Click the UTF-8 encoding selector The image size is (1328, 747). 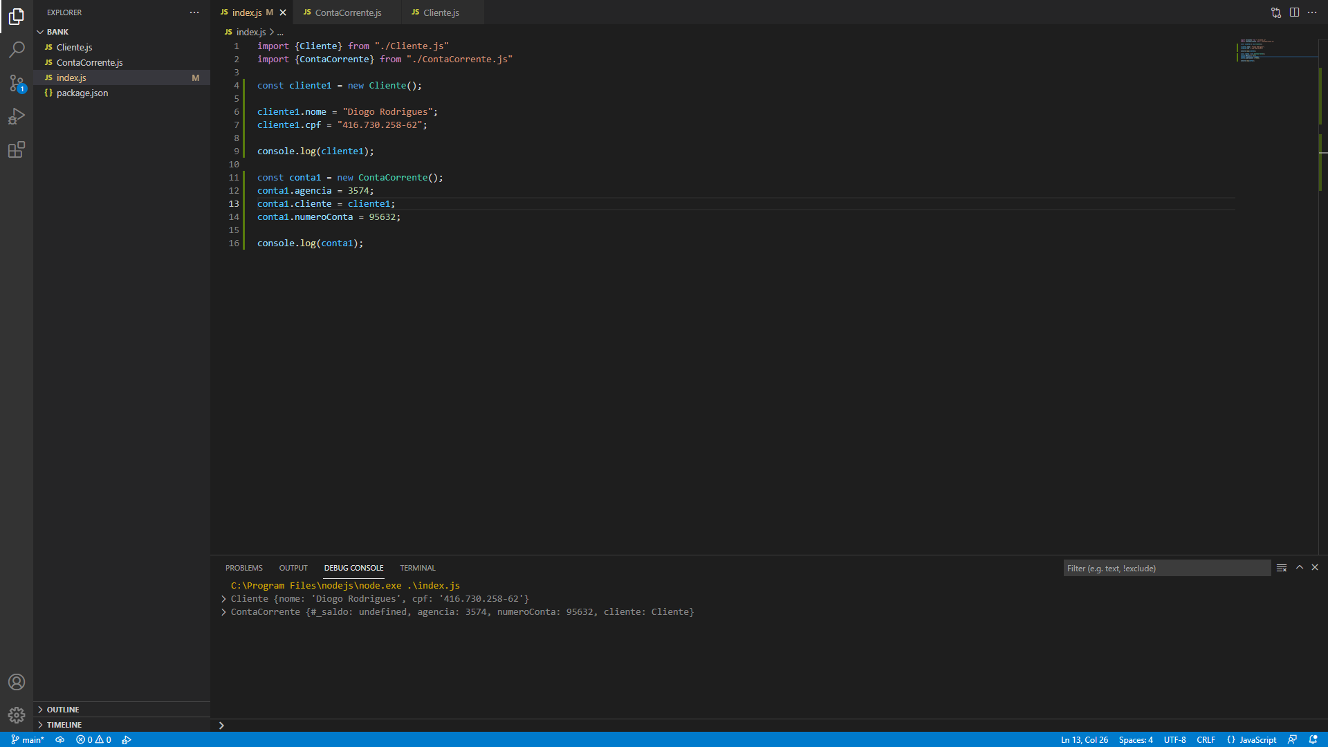(1174, 739)
